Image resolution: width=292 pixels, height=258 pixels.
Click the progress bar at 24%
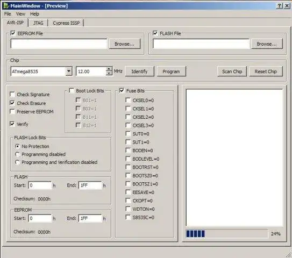(x=227, y=234)
